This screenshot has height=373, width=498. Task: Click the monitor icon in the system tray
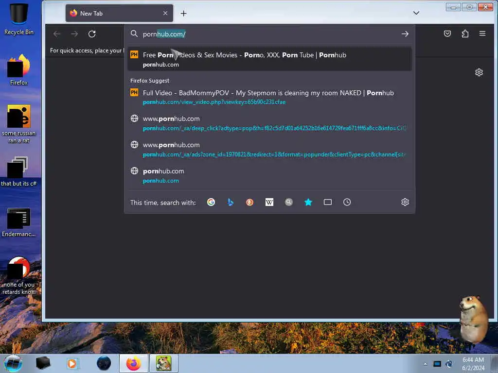pos(437,364)
